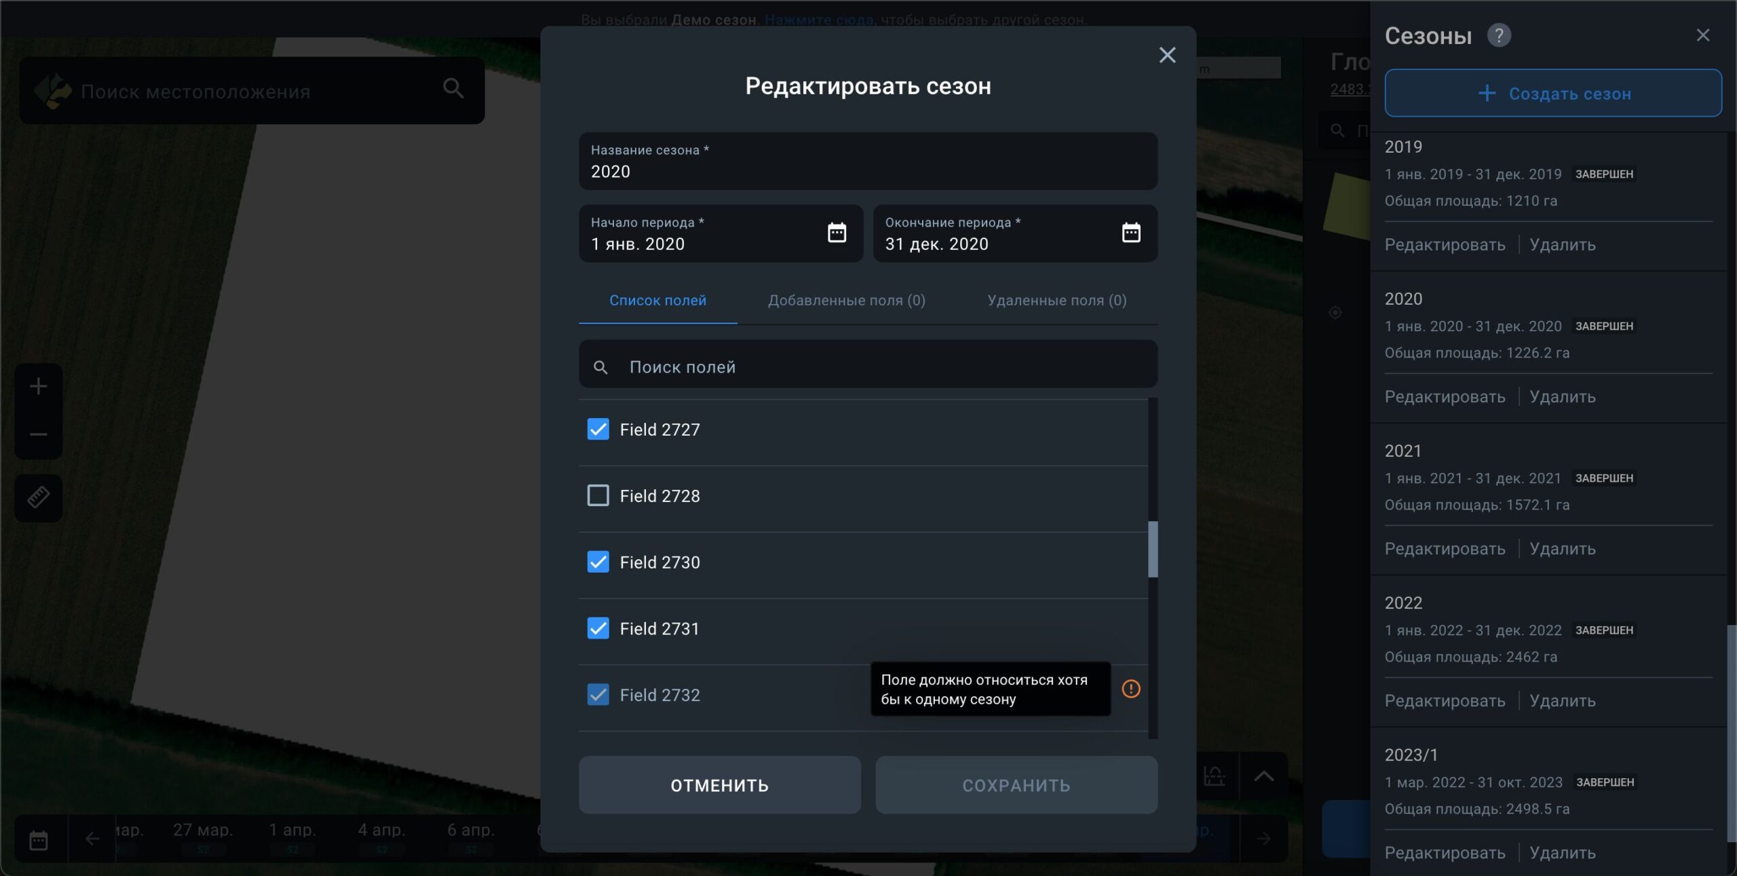Viewport: 1737px width, 876px height.
Task: Toggle checkbox to select Field 2728
Action: [x=598, y=496]
